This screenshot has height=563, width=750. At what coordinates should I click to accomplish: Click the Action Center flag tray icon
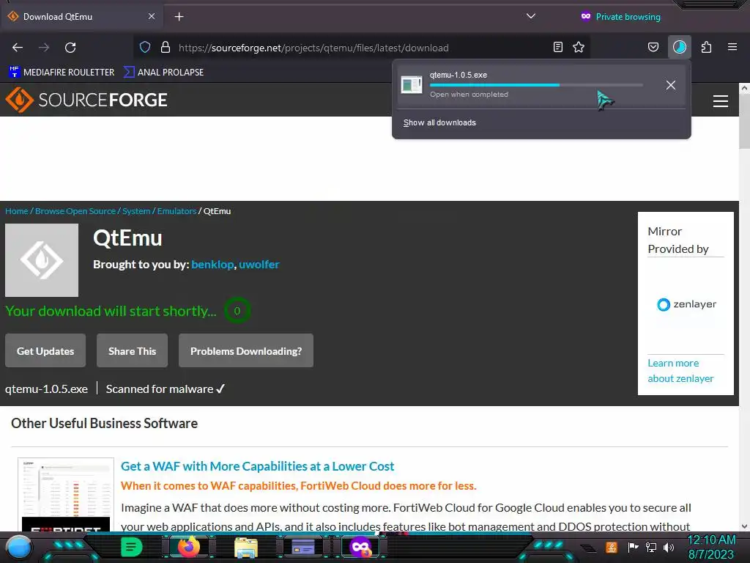[634, 547]
